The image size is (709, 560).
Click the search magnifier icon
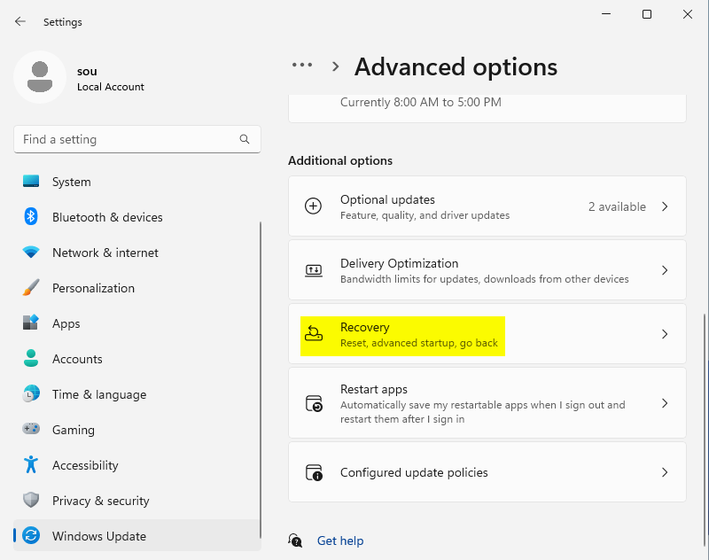(x=245, y=139)
